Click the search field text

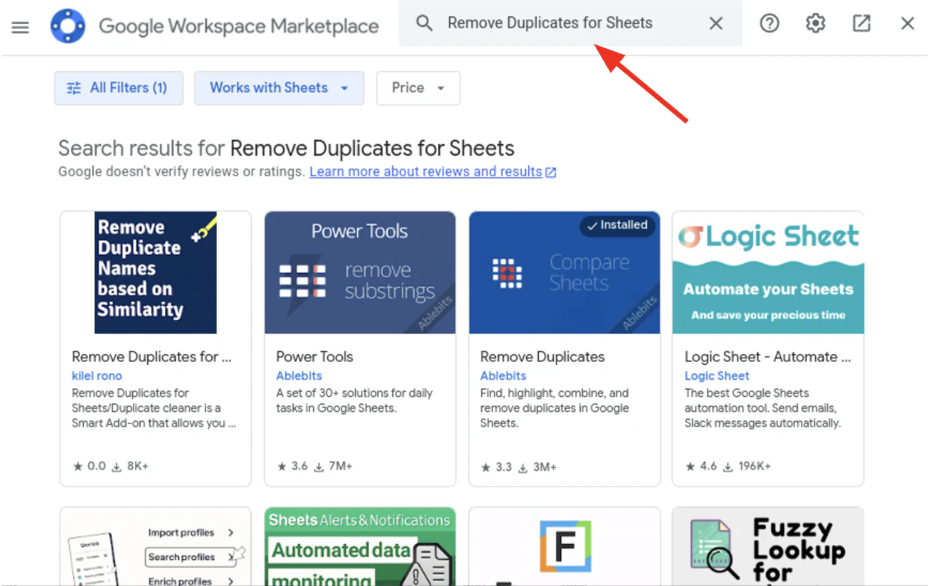pyautogui.click(x=550, y=23)
